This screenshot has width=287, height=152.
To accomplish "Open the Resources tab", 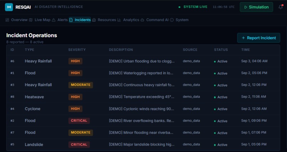I will tap(104, 20).
